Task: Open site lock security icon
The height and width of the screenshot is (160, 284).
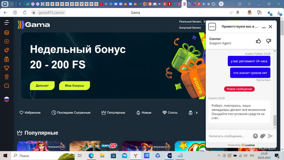Action: (34, 12)
